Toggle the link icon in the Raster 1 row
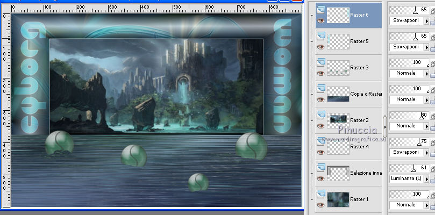This screenshot has height=215, width=435. (432, 196)
